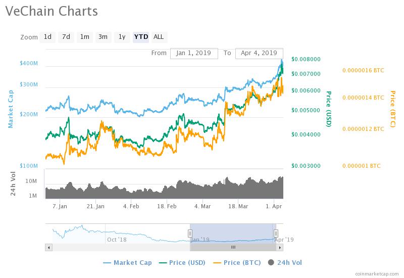Click the navigator scrollbar left arrow
The height and width of the screenshot is (278, 404).
click(48, 248)
